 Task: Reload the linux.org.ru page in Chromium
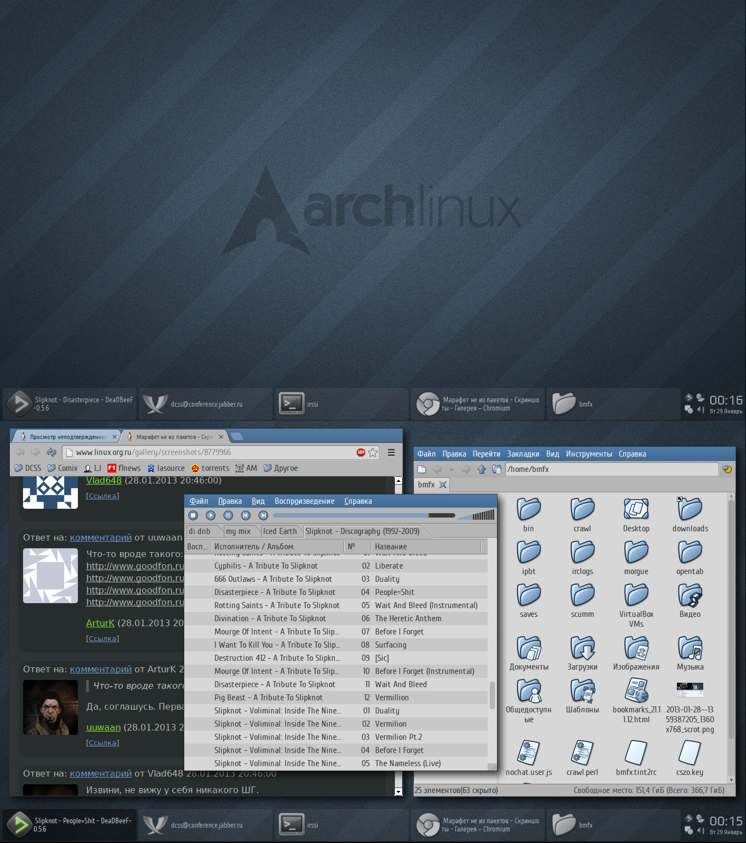[x=52, y=452]
